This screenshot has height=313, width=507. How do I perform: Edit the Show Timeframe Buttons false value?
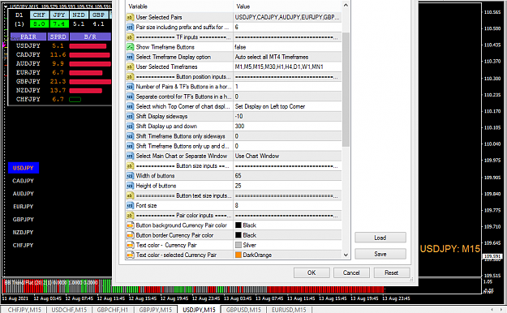[287, 47]
